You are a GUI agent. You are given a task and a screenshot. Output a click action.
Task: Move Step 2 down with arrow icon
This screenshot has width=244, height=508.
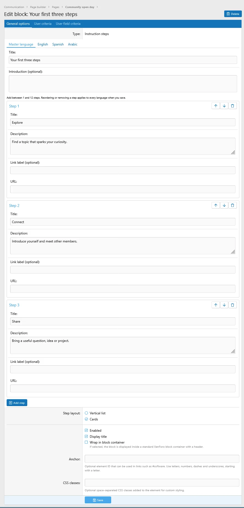coord(224,205)
